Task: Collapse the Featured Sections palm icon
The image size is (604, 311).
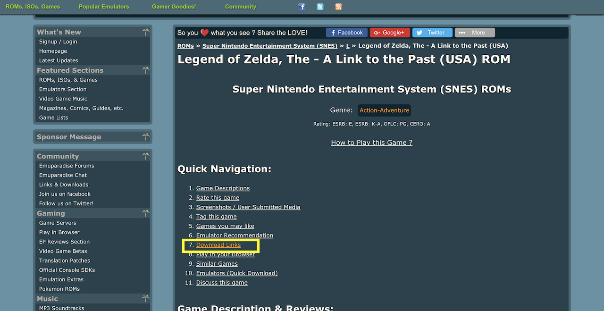Action: point(146,70)
